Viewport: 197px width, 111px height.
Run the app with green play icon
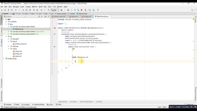62,10
